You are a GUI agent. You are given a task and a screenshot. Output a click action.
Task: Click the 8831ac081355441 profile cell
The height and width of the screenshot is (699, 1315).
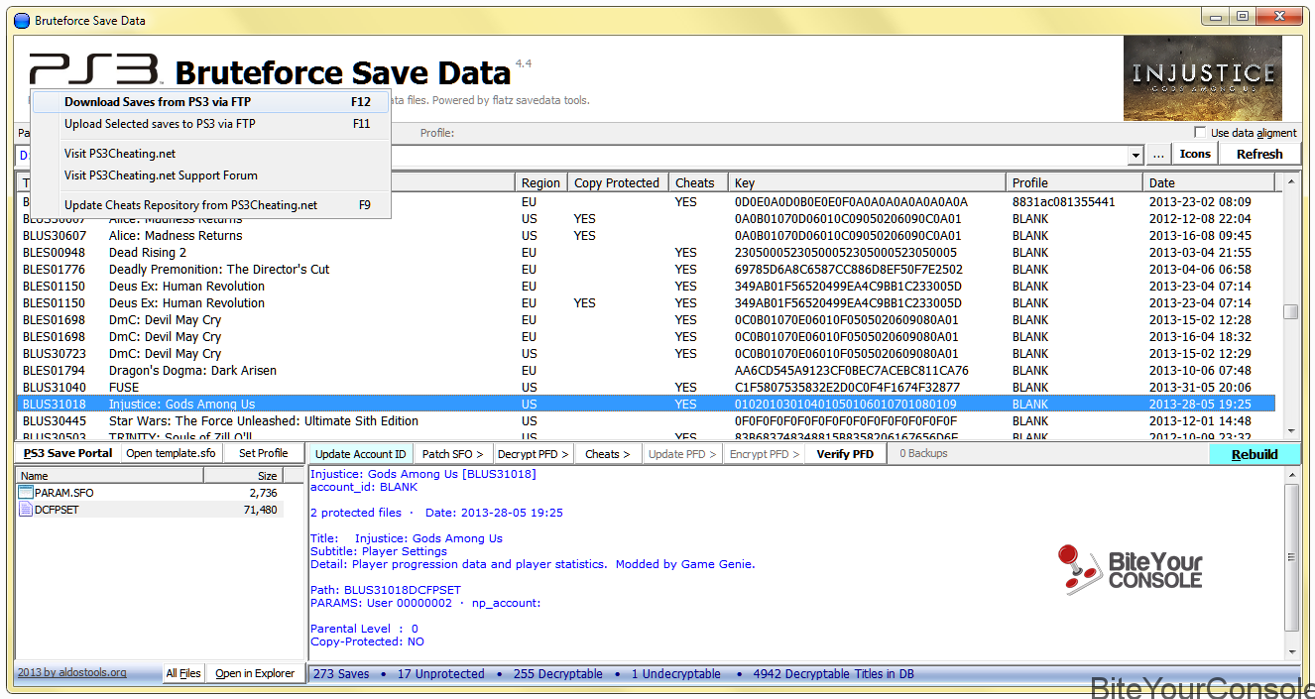[1064, 202]
